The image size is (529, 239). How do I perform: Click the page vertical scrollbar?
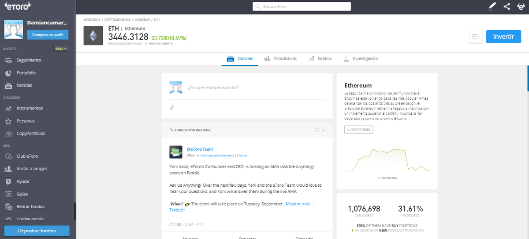click(x=528, y=78)
